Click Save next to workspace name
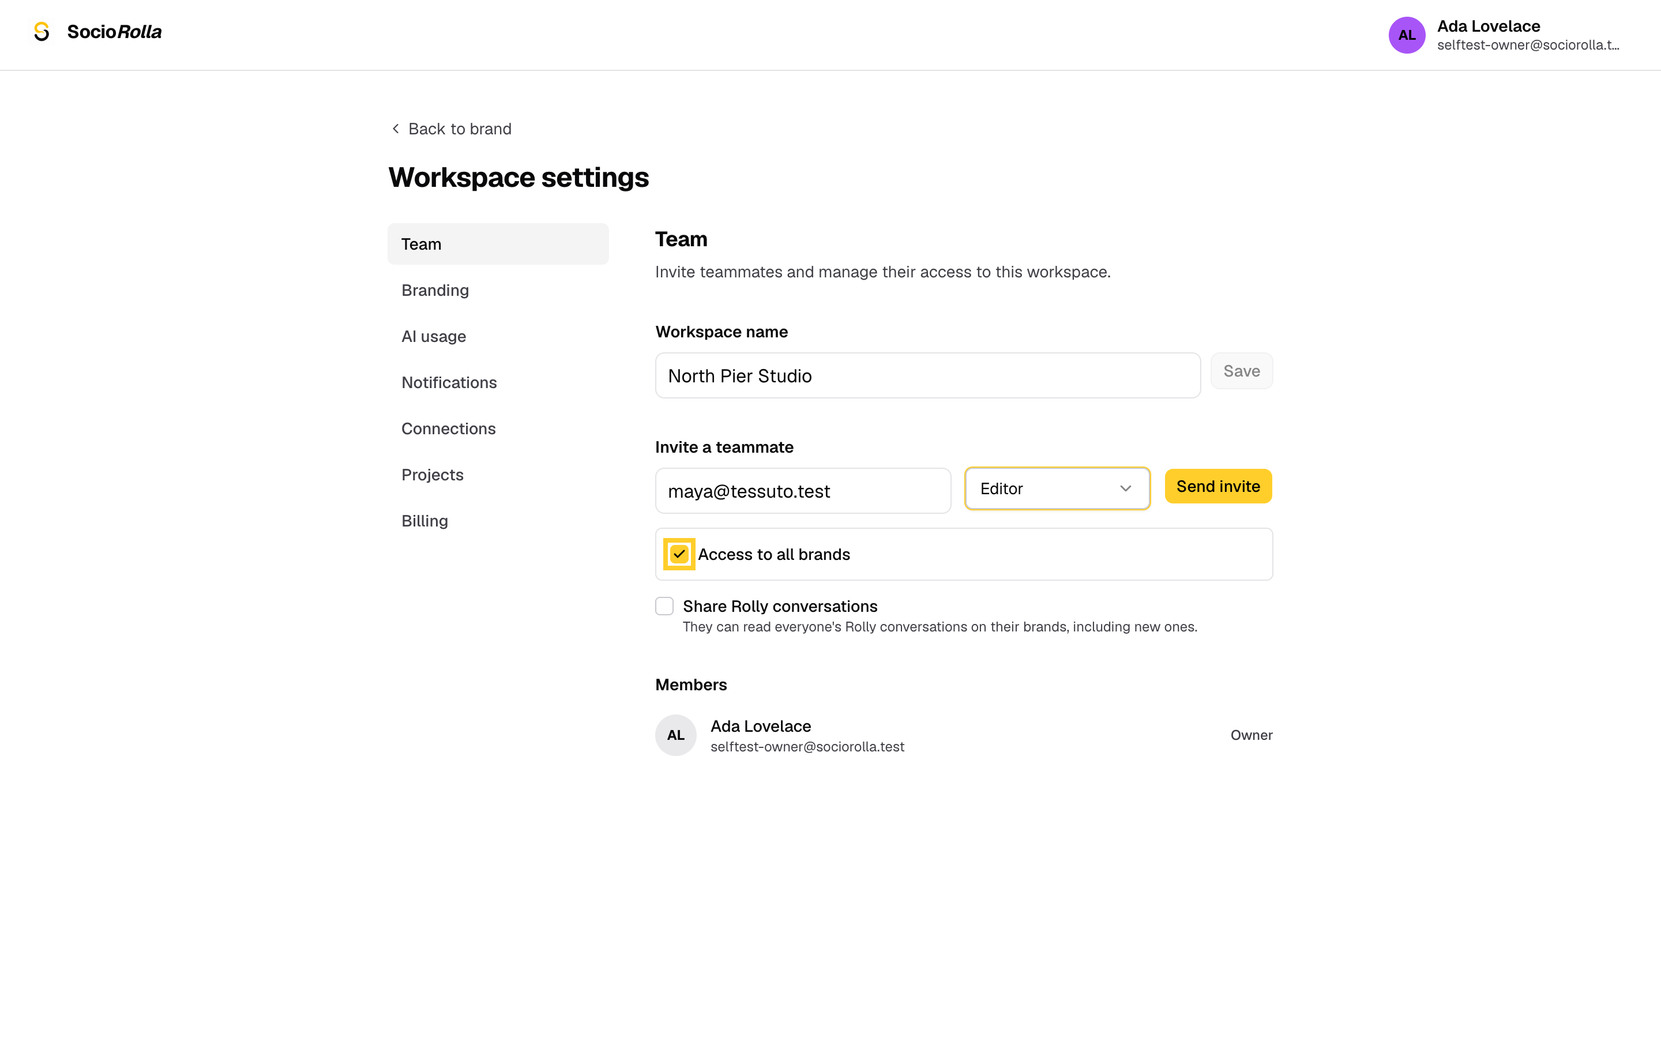1661x1038 pixels. (x=1241, y=371)
